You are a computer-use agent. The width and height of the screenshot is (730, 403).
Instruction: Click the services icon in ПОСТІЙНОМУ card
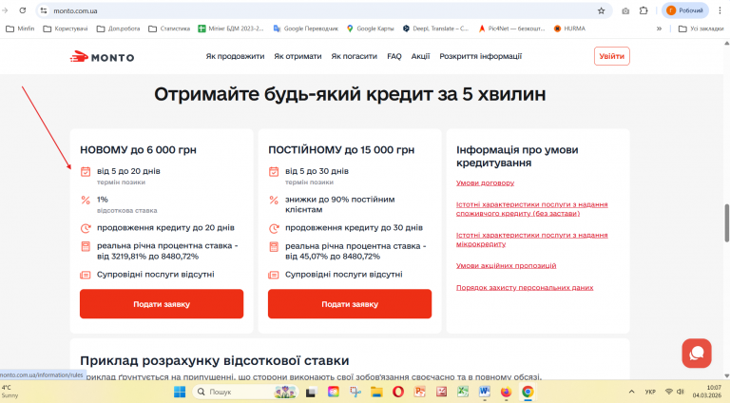click(x=274, y=275)
